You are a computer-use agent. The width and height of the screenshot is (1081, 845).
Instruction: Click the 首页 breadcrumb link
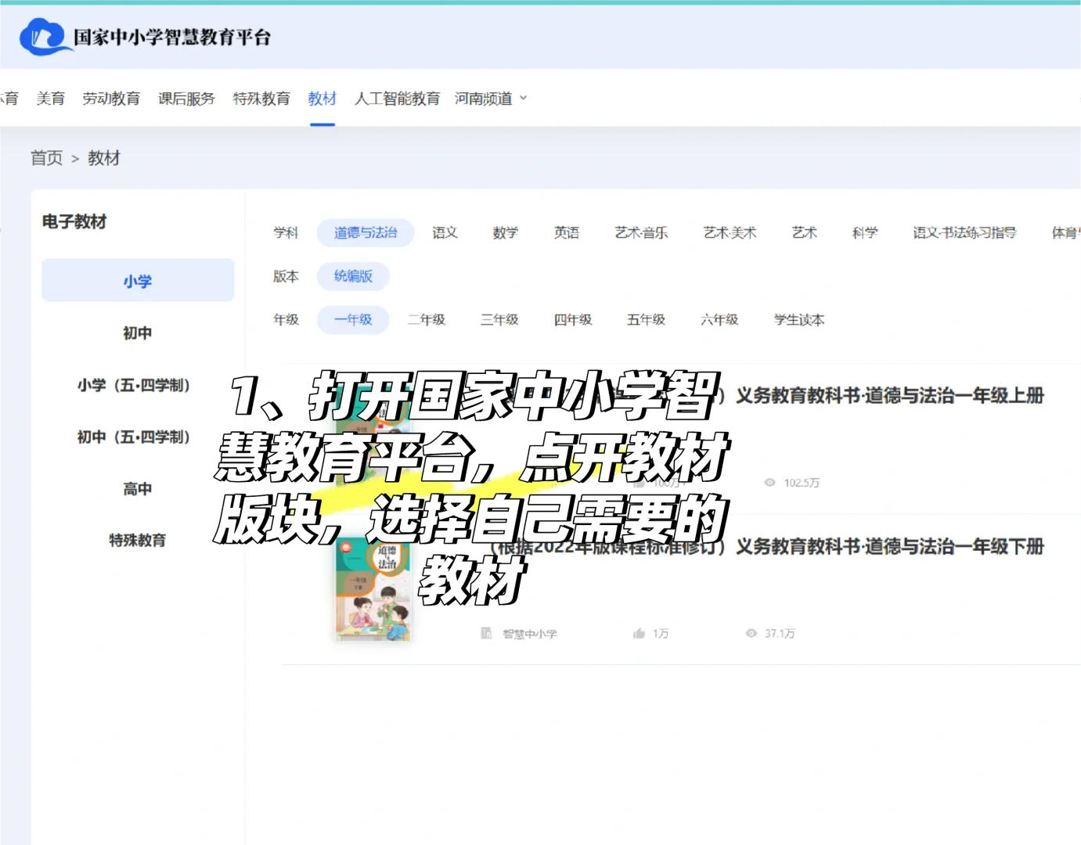(46, 158)
